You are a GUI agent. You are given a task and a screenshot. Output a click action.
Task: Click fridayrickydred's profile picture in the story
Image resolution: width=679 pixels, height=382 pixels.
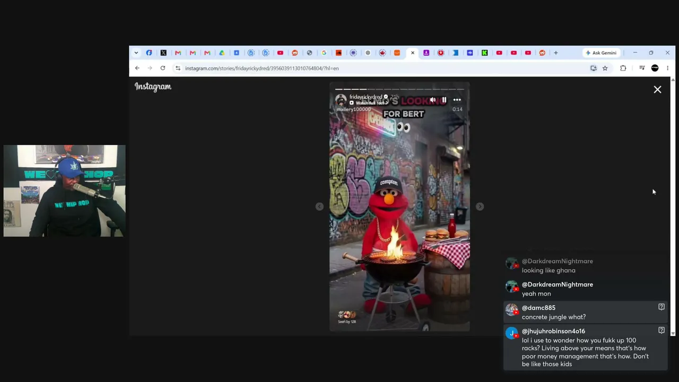(x=341, y=99)
